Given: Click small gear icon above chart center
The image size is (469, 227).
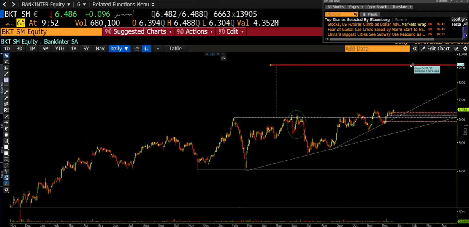Looking at the screenshot, I should 223,58.
